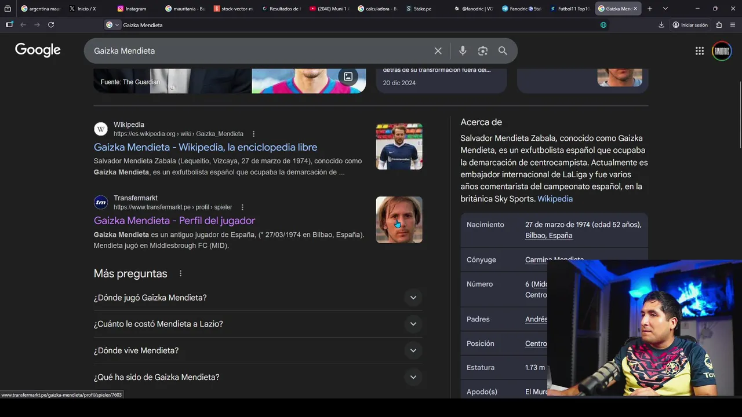Viewport: 742px width, 417px height.
Task: Expand '¿Dónde jugó Gaizka Mendieta?' question
Action: (x=258, y=298)
